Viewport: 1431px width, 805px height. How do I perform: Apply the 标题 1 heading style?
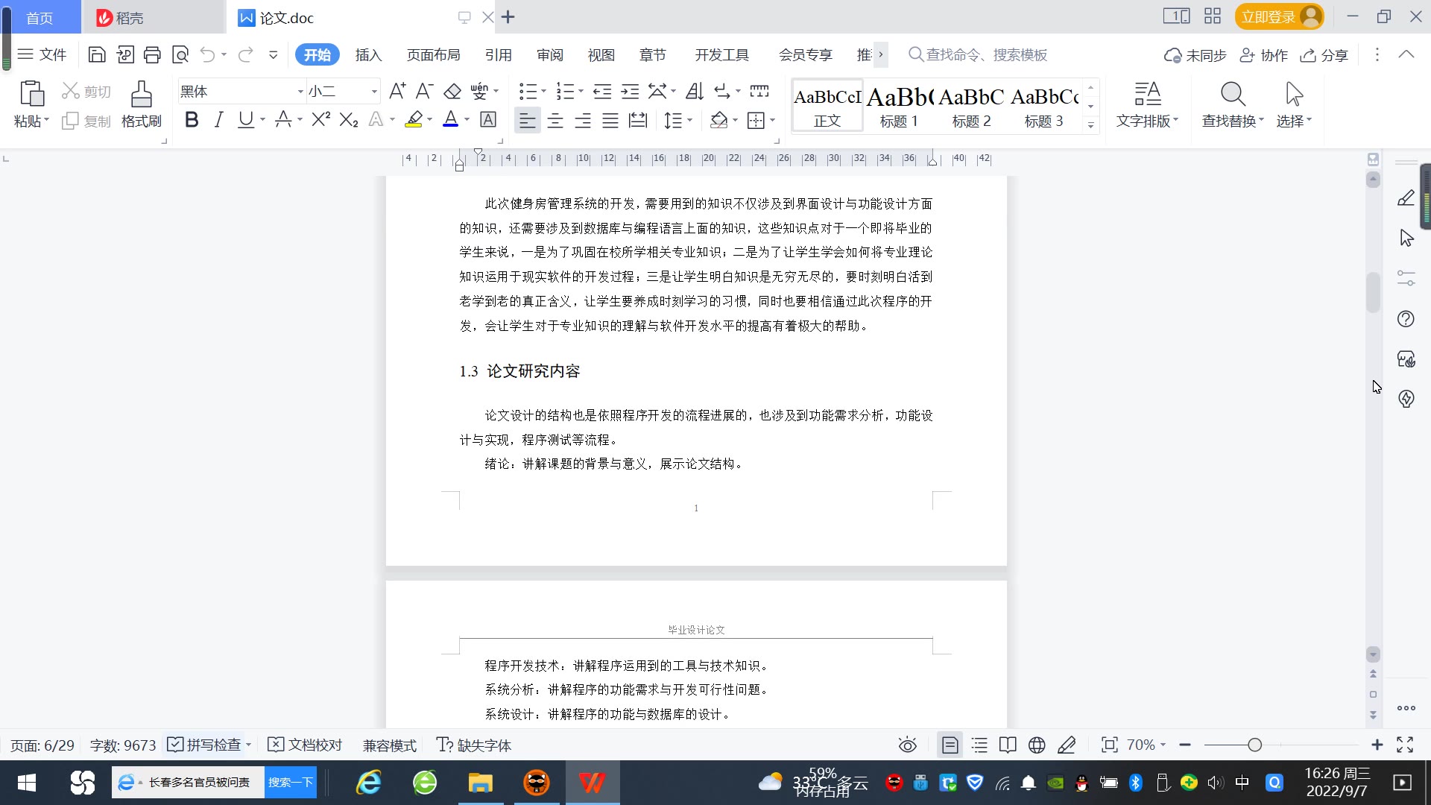pos(899,106)
